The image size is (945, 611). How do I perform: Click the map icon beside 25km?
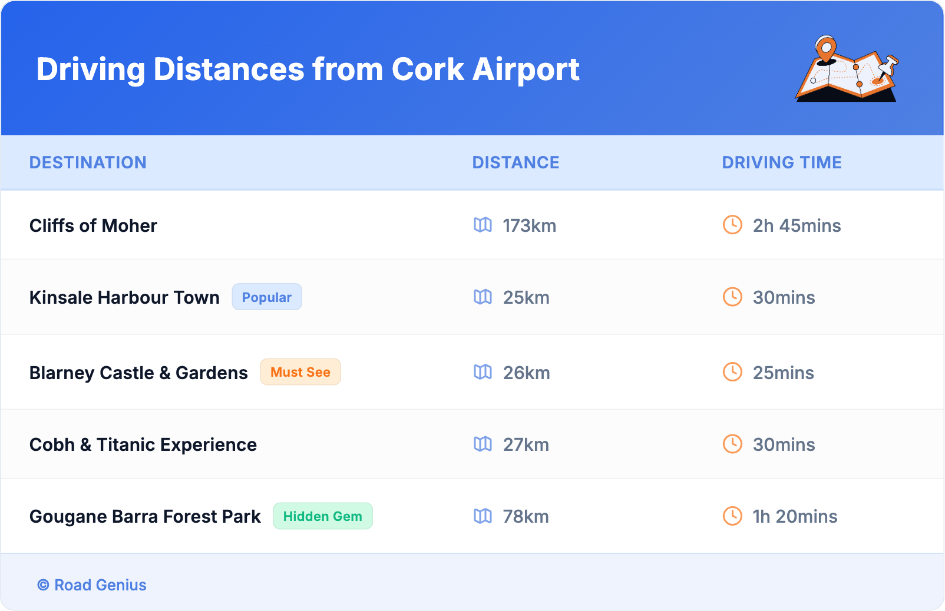coord(483,297)
